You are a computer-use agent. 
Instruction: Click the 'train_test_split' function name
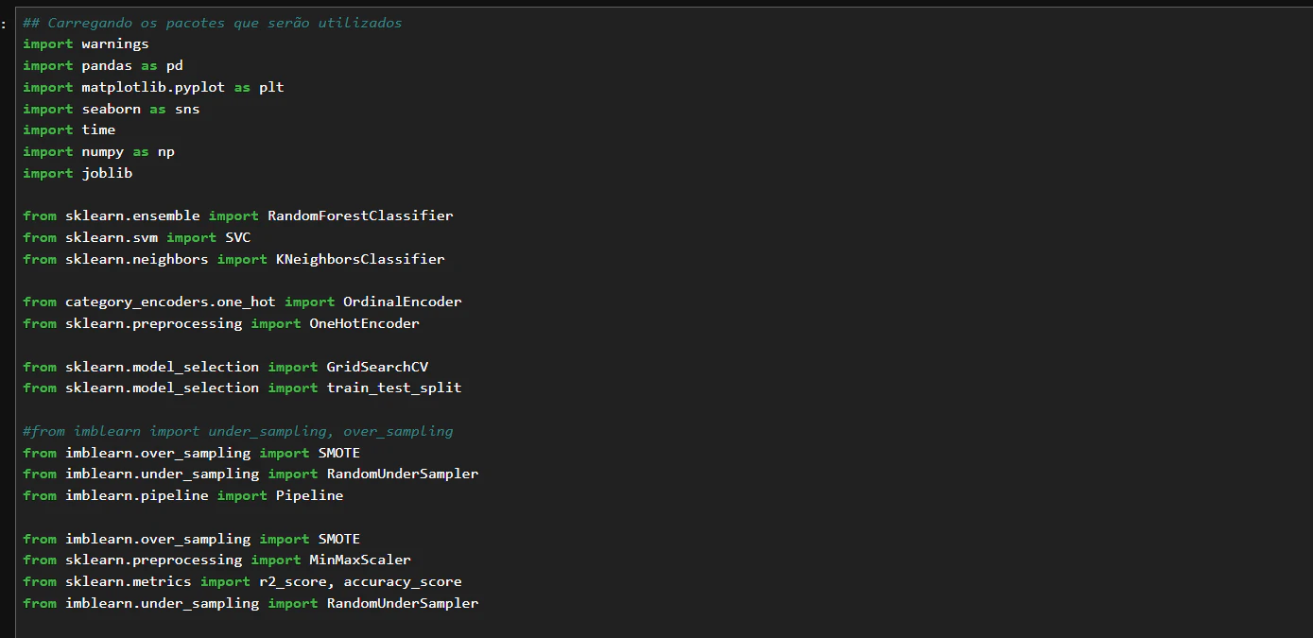[394, 388]
